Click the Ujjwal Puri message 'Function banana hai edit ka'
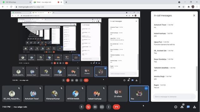Viewport: 200px width, 112px height. [164, 44]
